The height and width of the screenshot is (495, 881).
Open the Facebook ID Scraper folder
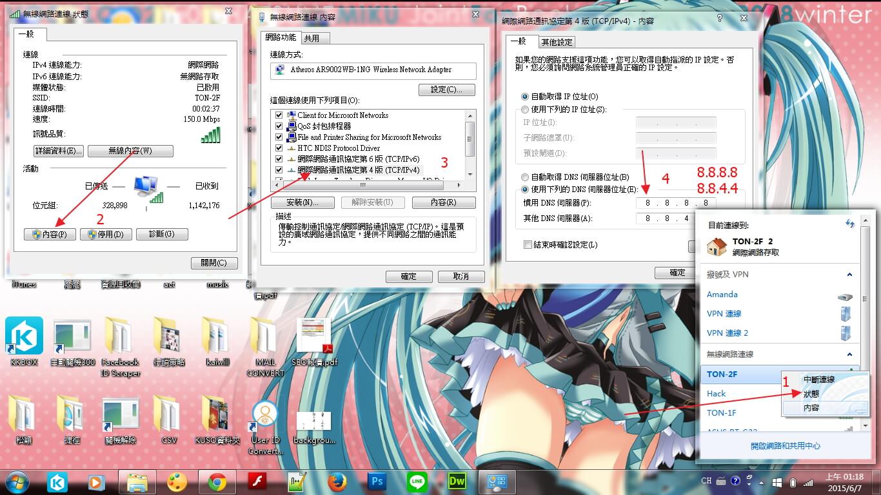(120, 347)
